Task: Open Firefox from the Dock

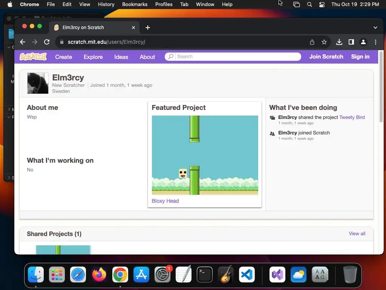Action: (x=99, y=275)
